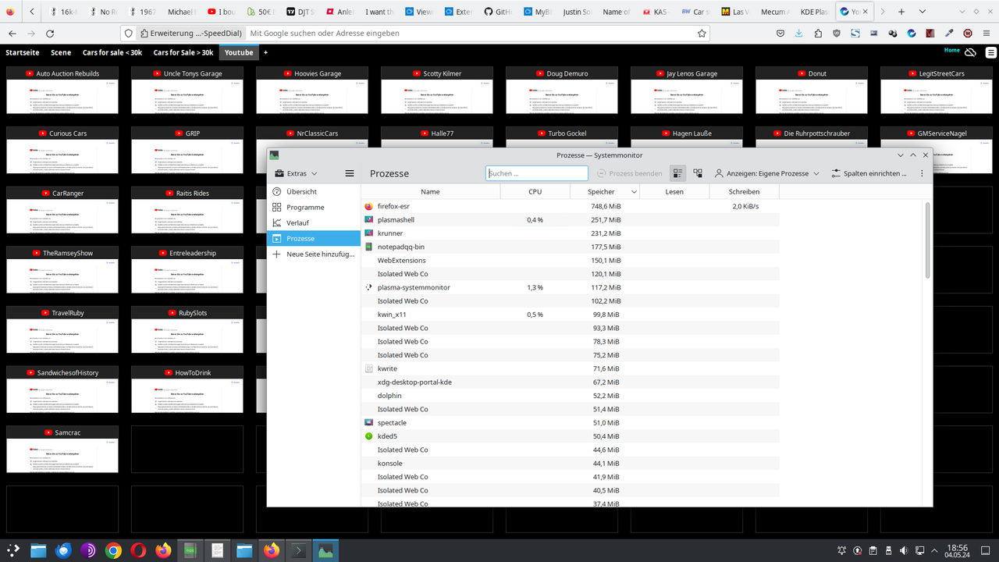Sort processes by the Speicher column

pyautogui.click(x=605, y=191)
